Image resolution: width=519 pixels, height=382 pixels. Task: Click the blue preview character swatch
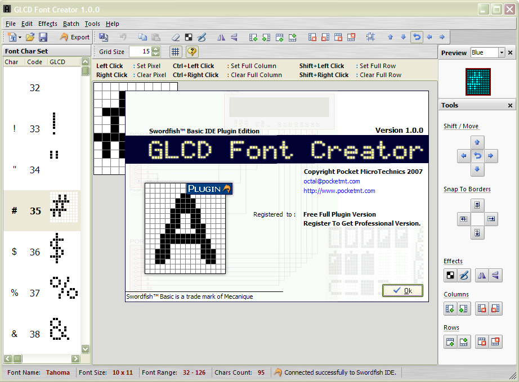point(478,82)
